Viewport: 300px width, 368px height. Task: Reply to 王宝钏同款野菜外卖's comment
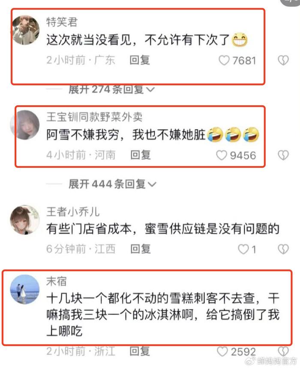point(141,155)
